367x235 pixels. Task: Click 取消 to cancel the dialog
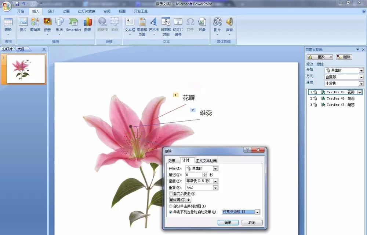(x=252, y=223)
